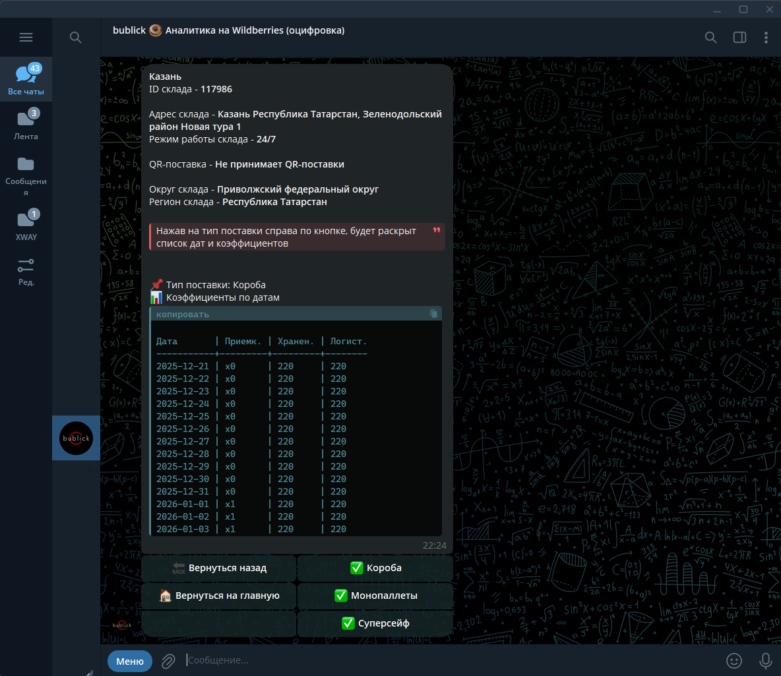Click the "Приемк." column header
The image size is (781, 676).
(x=243, y=341)
